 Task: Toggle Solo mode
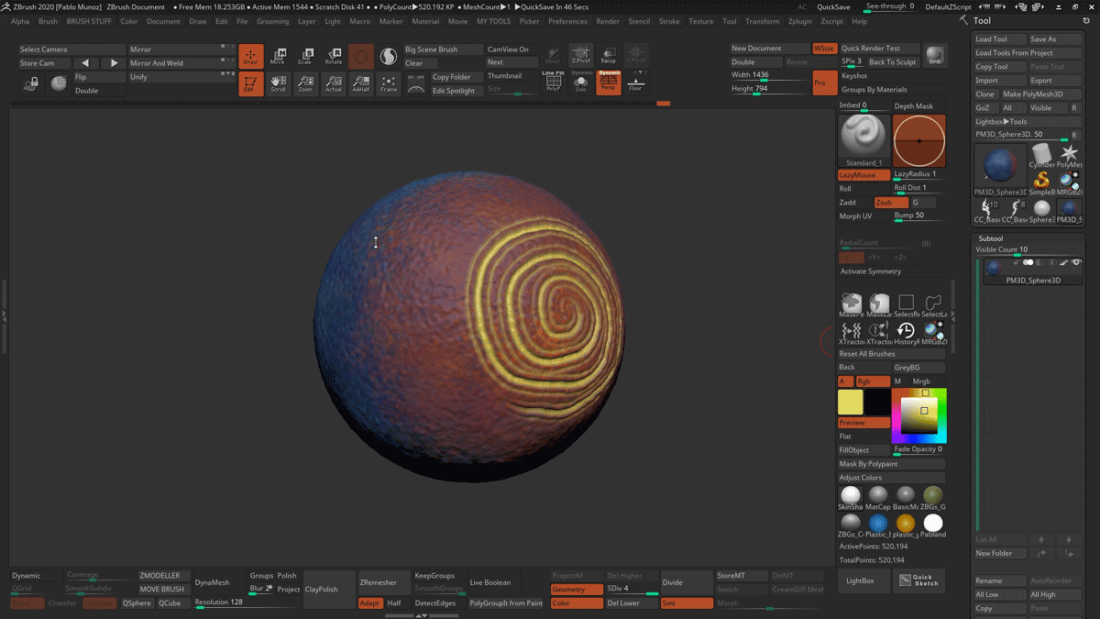tap(581, 83)
